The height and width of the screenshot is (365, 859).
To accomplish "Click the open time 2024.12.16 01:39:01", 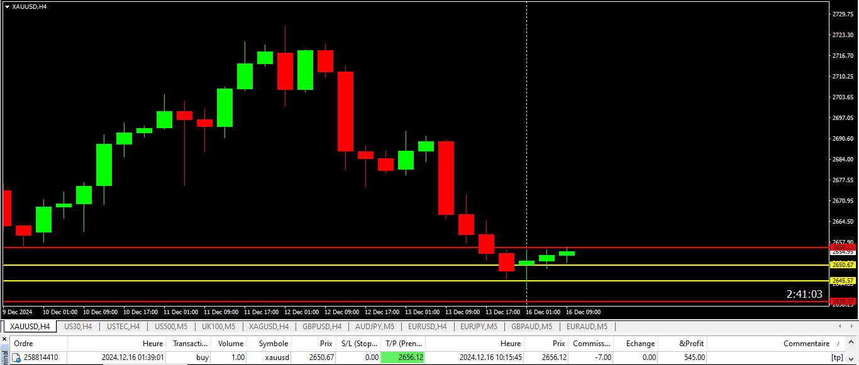I will point(132,357).
